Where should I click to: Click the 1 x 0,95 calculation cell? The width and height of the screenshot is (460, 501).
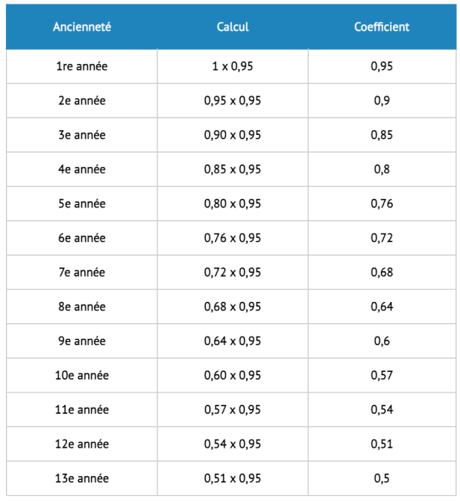coord(233,66)
